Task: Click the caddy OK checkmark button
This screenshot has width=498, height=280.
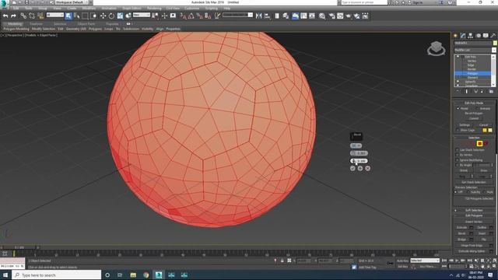Action: (x=352, y=168)
